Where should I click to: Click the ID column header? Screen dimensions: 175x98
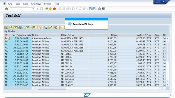click(7, 35)
